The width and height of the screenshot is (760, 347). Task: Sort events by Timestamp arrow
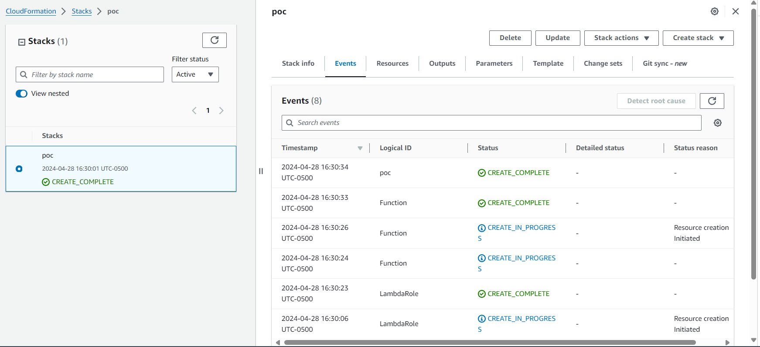(360, 148)
